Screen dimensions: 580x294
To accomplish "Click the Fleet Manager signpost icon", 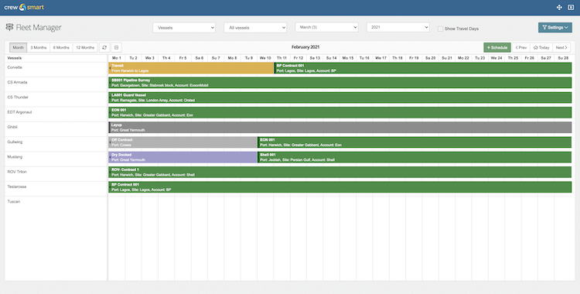I will tap(9, 27).
